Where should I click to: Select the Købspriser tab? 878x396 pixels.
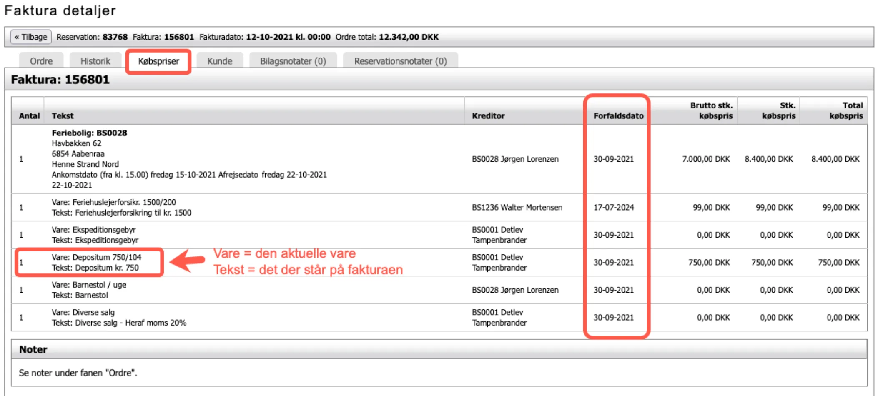(158, 61)
